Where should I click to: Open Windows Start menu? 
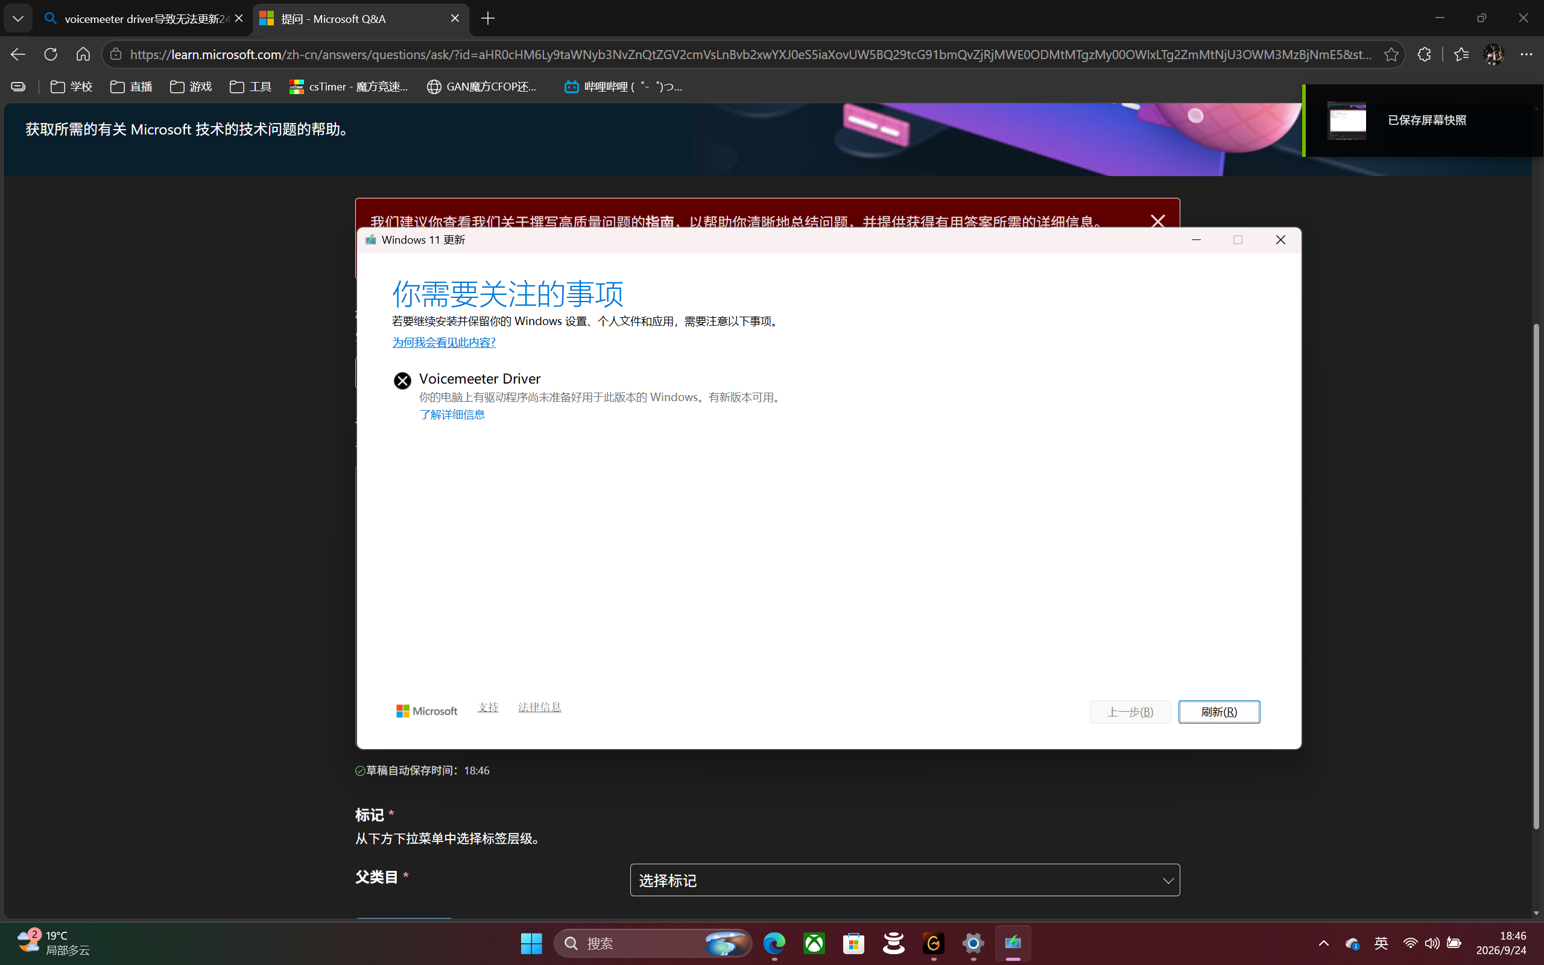tap(531, 943)
